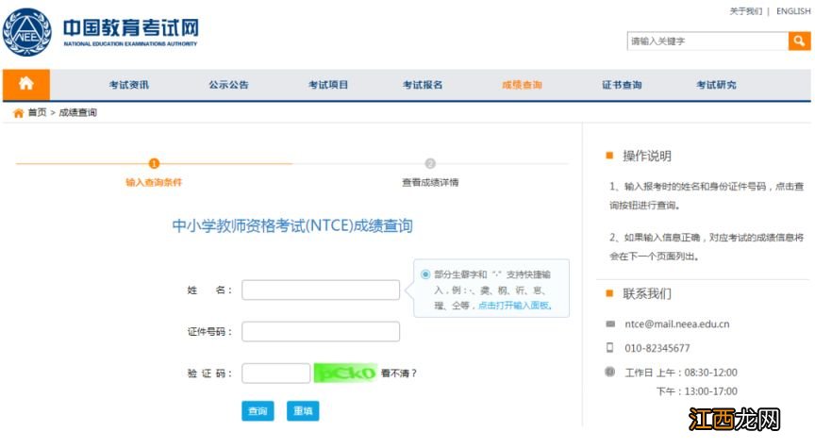815x448 pixels.
Task: Click the 查询 button
Action: (x=258, y=411)
